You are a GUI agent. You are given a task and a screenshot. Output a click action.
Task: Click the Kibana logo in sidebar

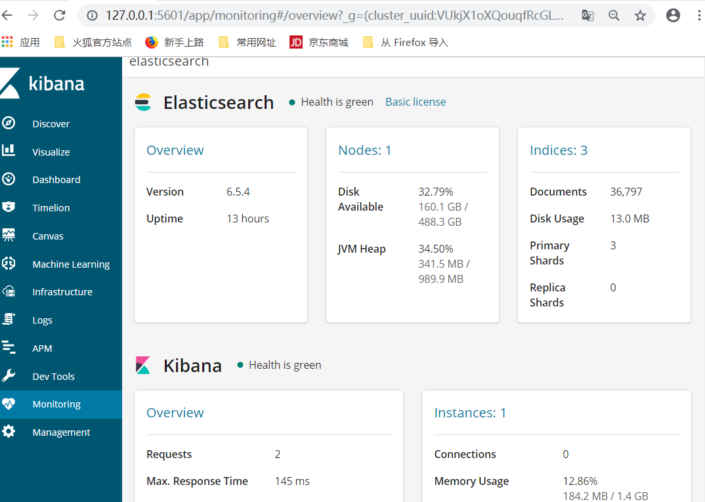coord(42,83)
